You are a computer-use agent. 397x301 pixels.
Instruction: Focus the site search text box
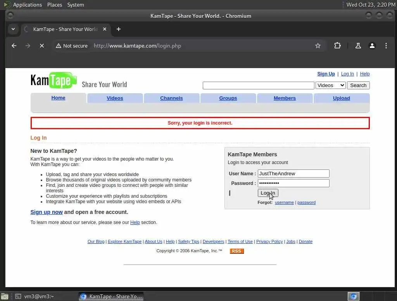[258, 86]
